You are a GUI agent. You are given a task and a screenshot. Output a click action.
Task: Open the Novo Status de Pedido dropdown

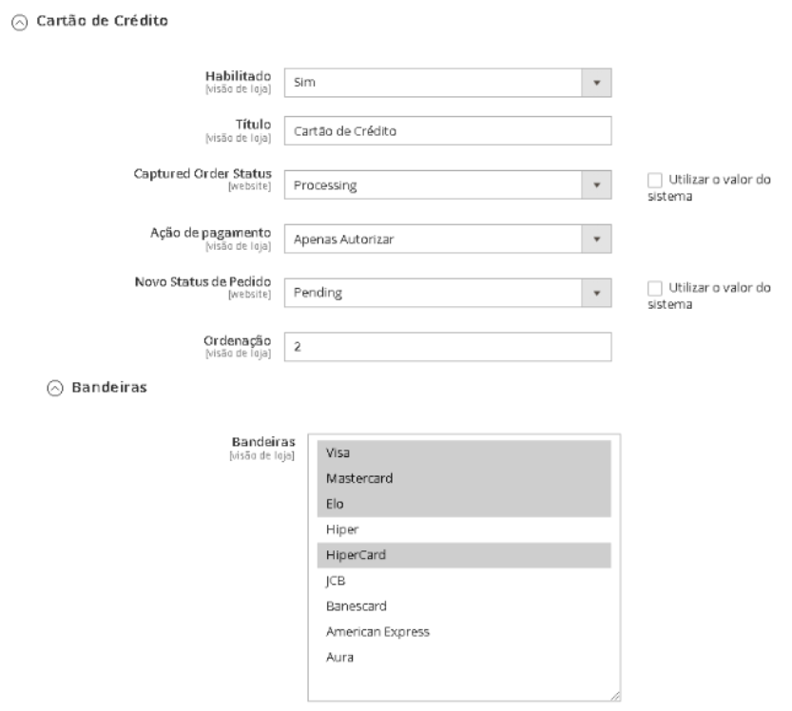[447, 292]
